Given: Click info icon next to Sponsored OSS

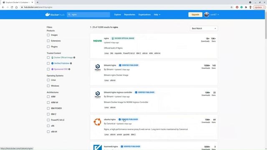Looking at the screenshot, I should tap(69, 69).
